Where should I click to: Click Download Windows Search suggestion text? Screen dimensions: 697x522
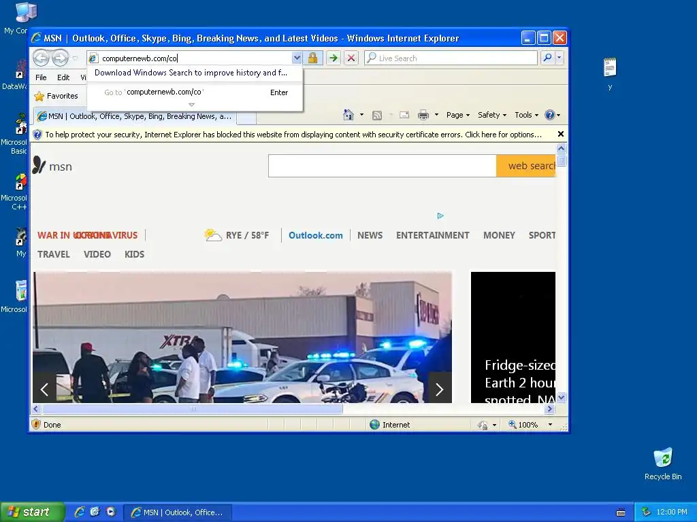191,73
